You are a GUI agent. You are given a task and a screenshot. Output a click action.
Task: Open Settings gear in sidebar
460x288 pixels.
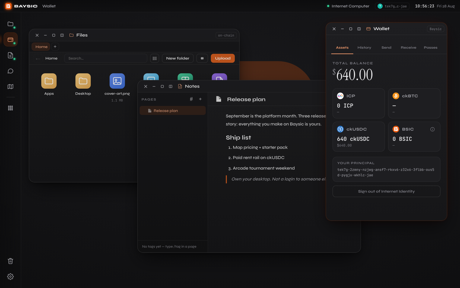pos(10,276)
